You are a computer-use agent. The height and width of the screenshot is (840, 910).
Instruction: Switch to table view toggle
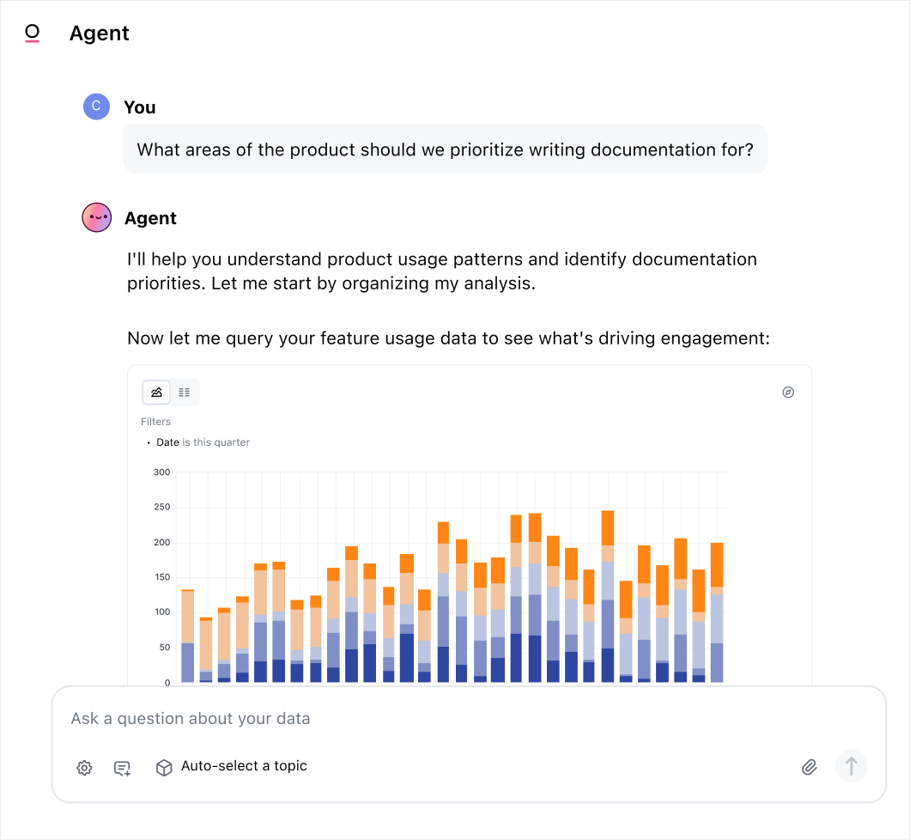point(185,393)
